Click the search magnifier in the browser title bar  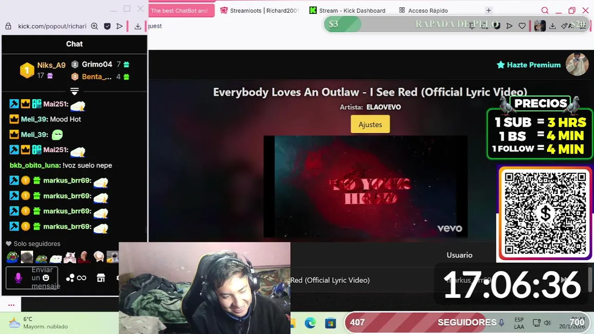(545, 11)
